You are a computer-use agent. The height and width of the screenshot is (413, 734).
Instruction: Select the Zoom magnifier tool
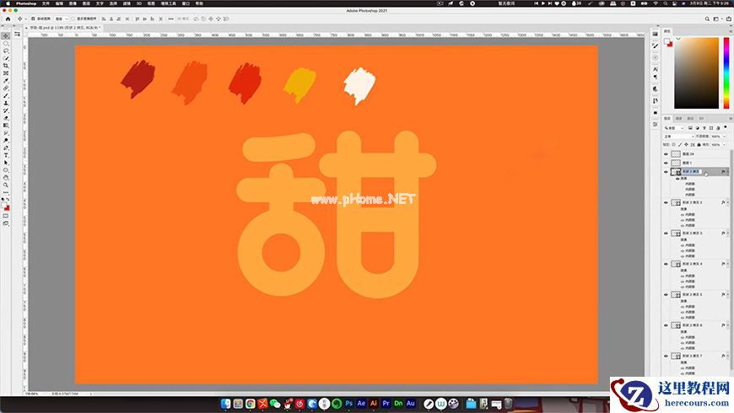click(x=6, y=185)
